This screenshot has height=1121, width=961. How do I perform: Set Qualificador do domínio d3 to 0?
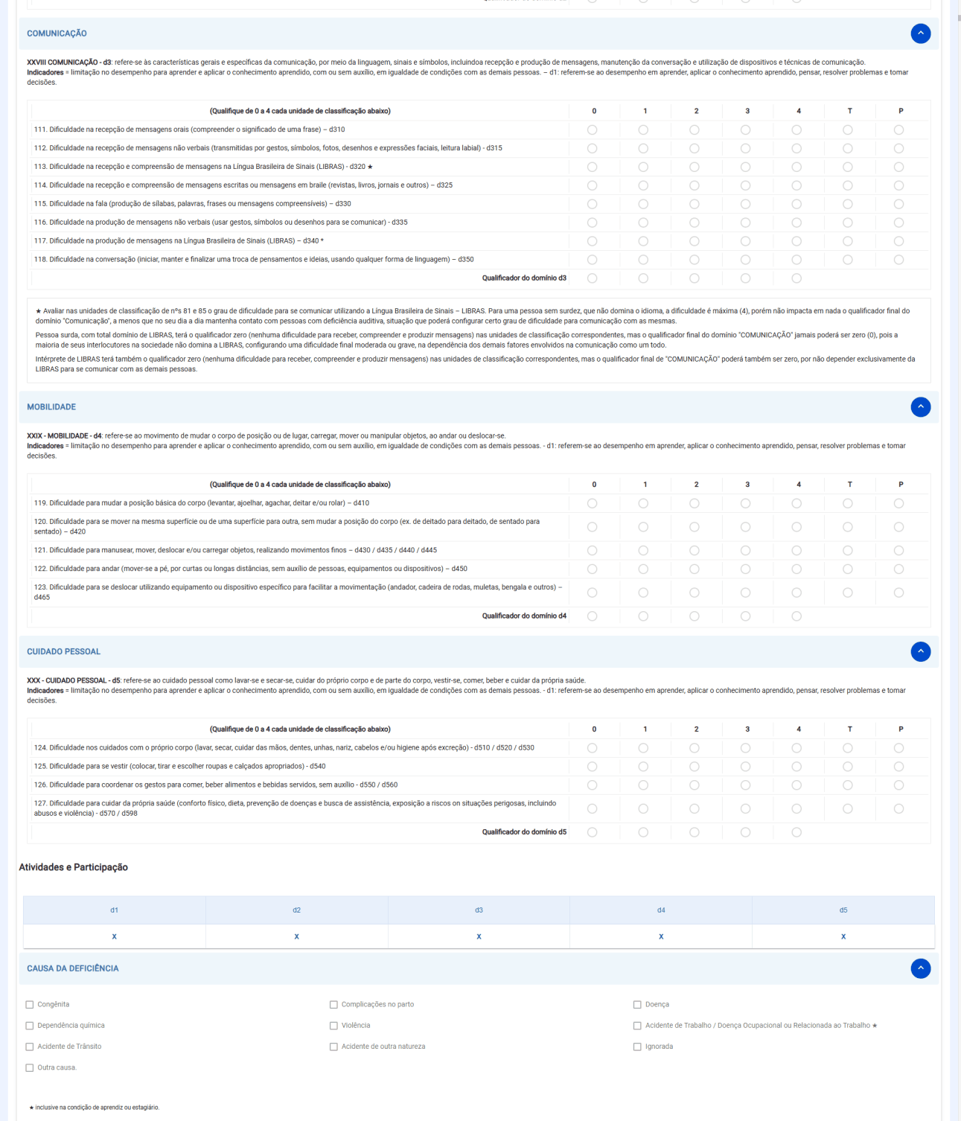pyautogui.click(x=593, y=278)
